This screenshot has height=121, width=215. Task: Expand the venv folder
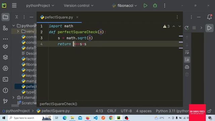(x=18, y=31)
